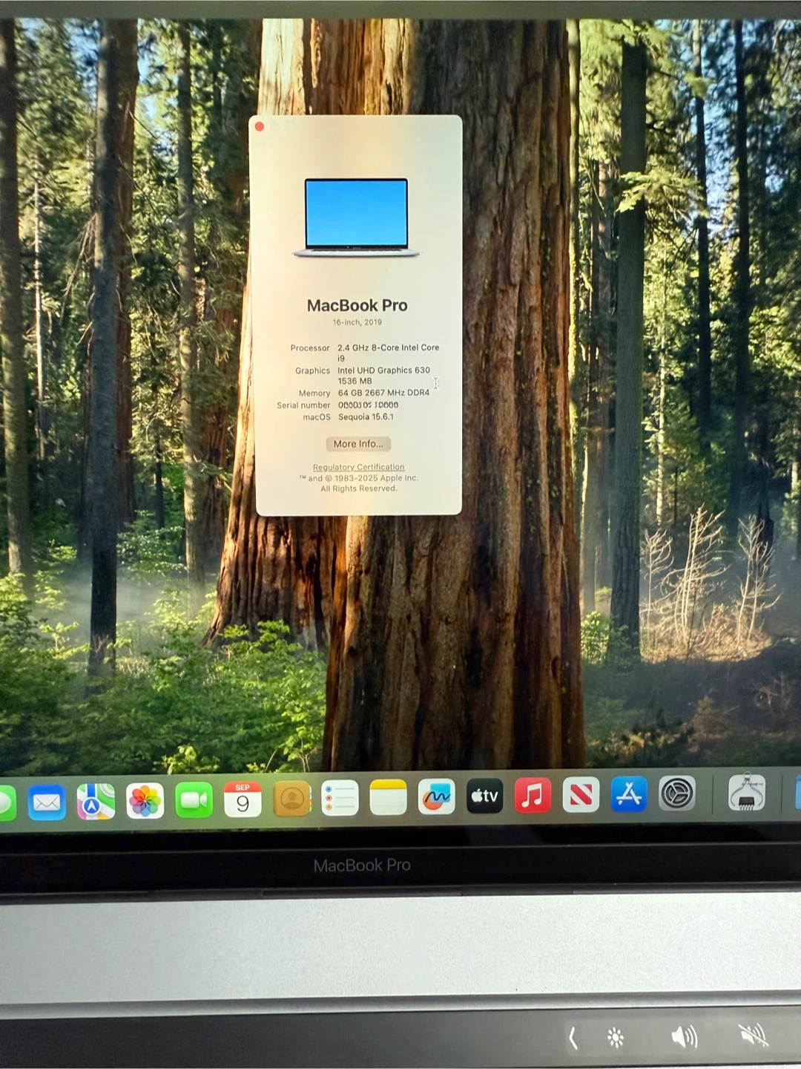The width and height of the screenshot is (801, 1069).
Task: Launch Reminders from the Dock
Action: (x=340, y=797)
